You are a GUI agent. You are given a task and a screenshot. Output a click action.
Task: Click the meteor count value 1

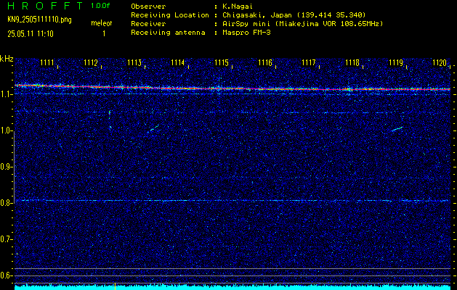(x=104, y=34)
